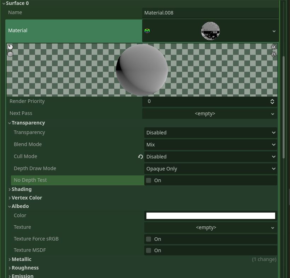
Task: Expand the Shading section
Action: pyautogui.click(x=20, y=189)
